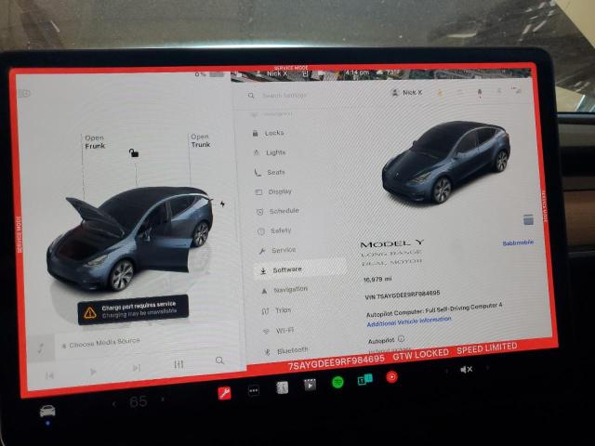Image resolution: width=595 pixels, height=446 pixels.
Task: Open the teal multi-window app icon in the dock
Action: 364,379
